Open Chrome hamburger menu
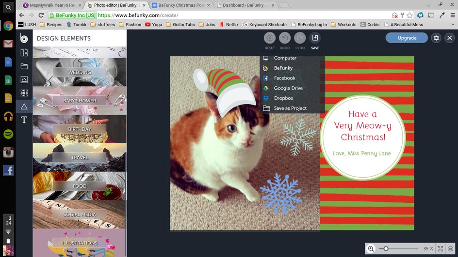The image size is (458, 257). (453, 15)
